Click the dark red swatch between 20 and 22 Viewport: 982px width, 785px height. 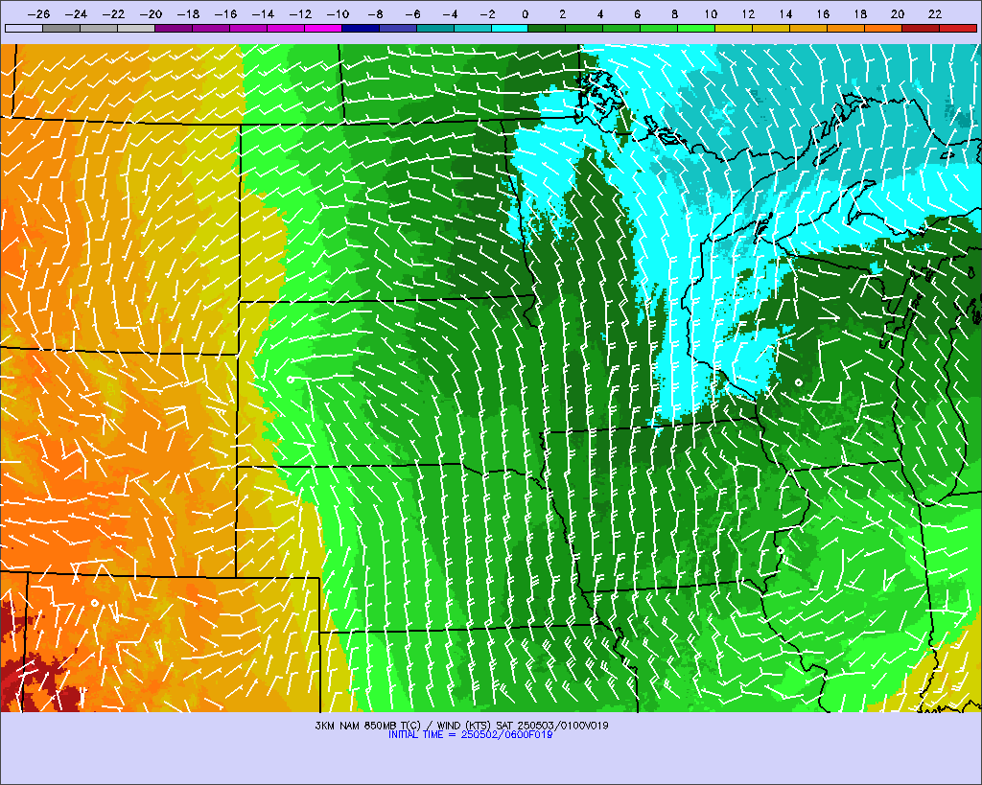(x=921, y=28)
